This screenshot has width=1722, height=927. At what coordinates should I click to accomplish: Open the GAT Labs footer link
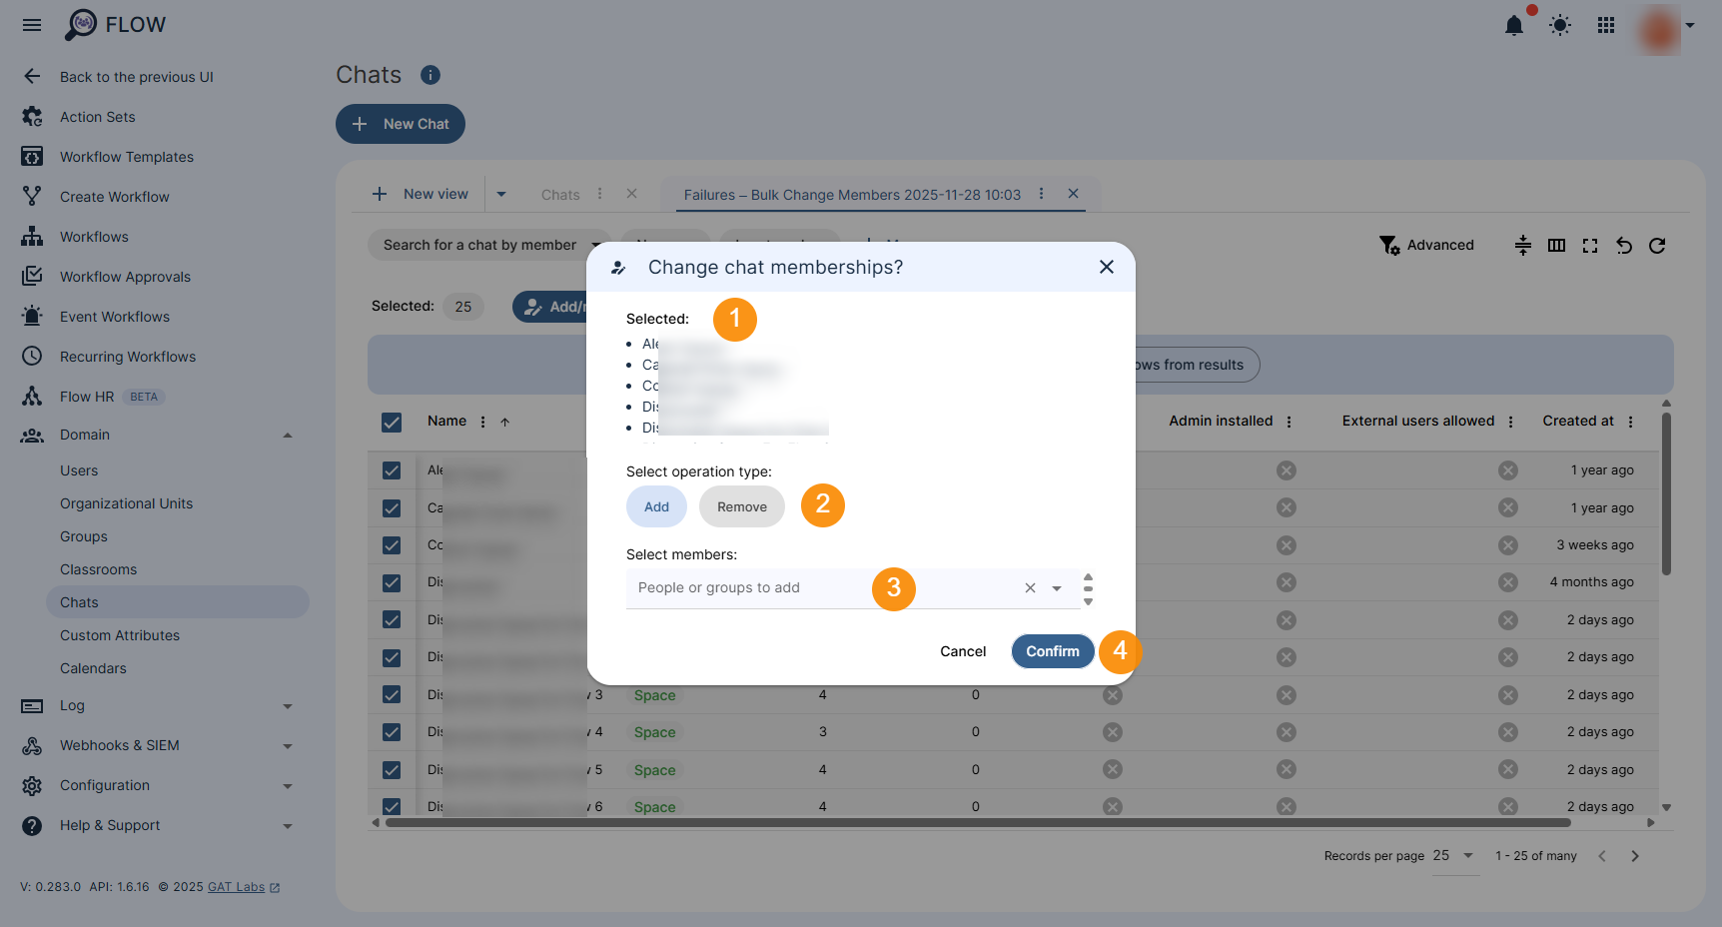tap(235, 886)
